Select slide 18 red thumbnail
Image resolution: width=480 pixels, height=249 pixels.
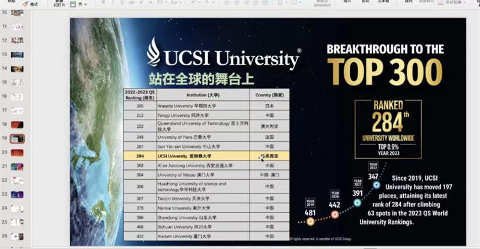17,124
